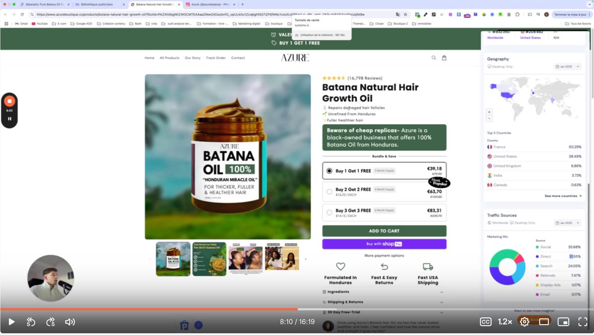
Task: Select the Buy 2 Get 2 FREE option
Action: coord(384,192)
